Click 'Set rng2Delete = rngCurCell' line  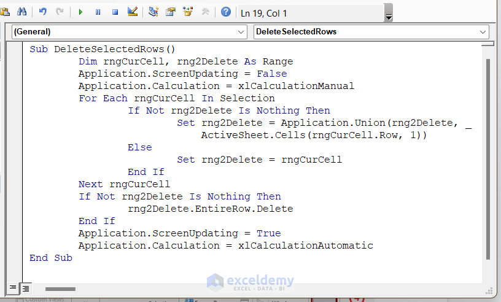click(x=260, y=160)
